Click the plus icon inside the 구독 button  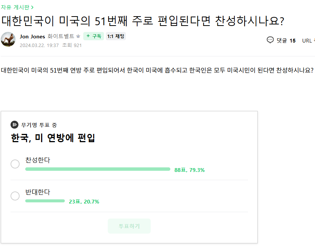point(88,36)
